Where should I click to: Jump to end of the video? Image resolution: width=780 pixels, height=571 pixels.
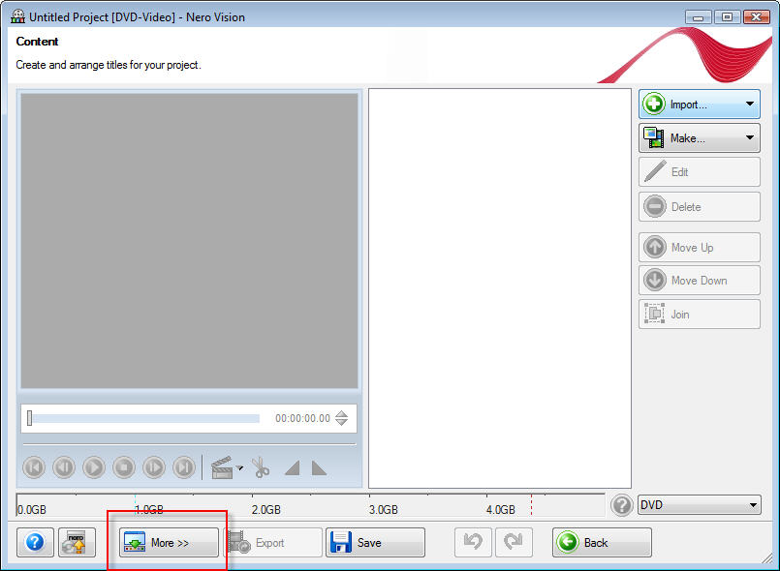[x=184, y=467]
